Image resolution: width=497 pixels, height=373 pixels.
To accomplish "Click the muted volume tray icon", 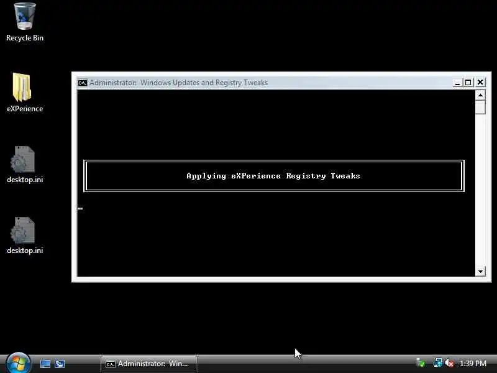I will click(x=449, y=363).
